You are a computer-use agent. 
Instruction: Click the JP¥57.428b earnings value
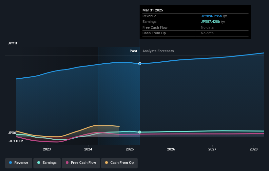coord(210,22)
